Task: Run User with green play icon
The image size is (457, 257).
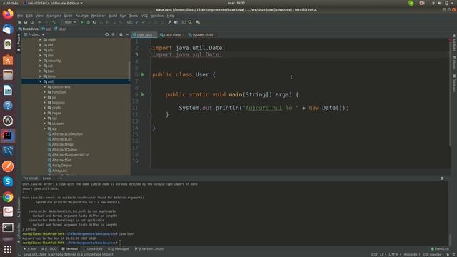Action: tap(82, 22)
